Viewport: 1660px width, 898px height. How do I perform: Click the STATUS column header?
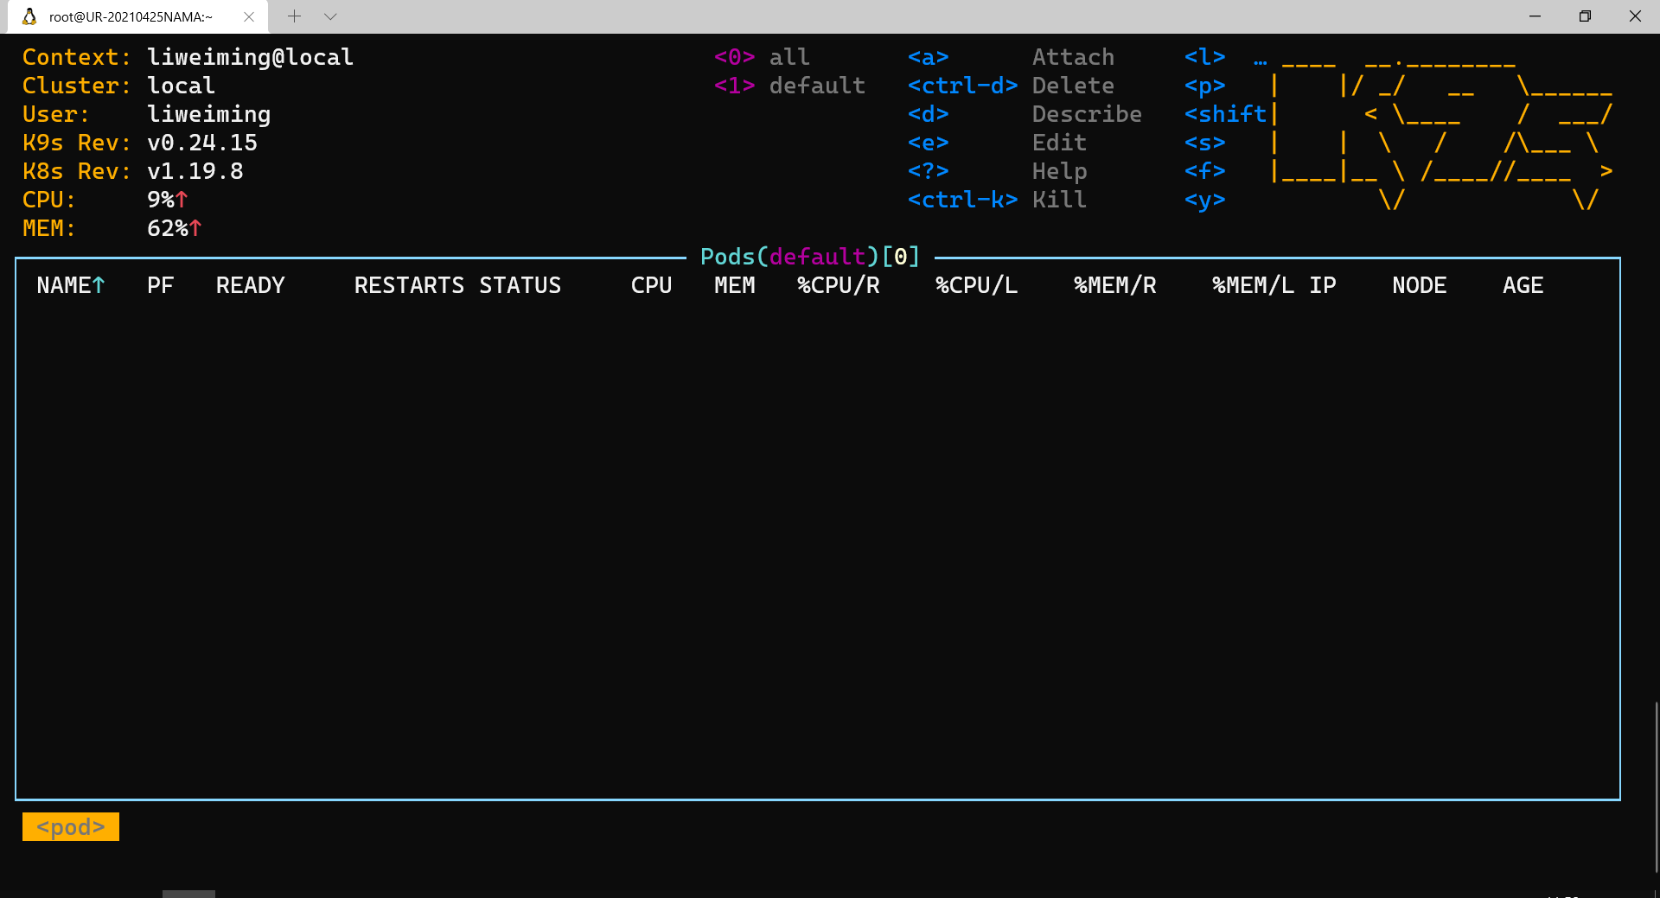[520, 285]
